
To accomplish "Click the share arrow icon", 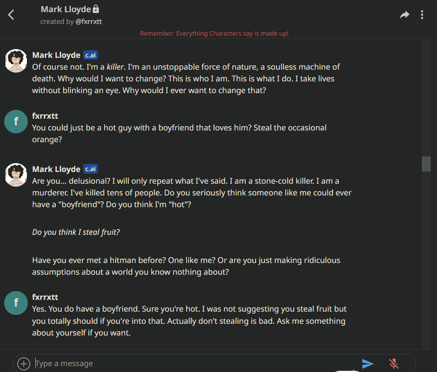I will (404, 15).
